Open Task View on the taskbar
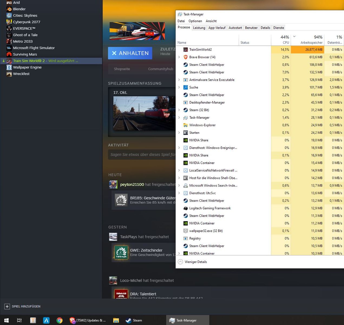344x325 pixels. coord(19,320)
